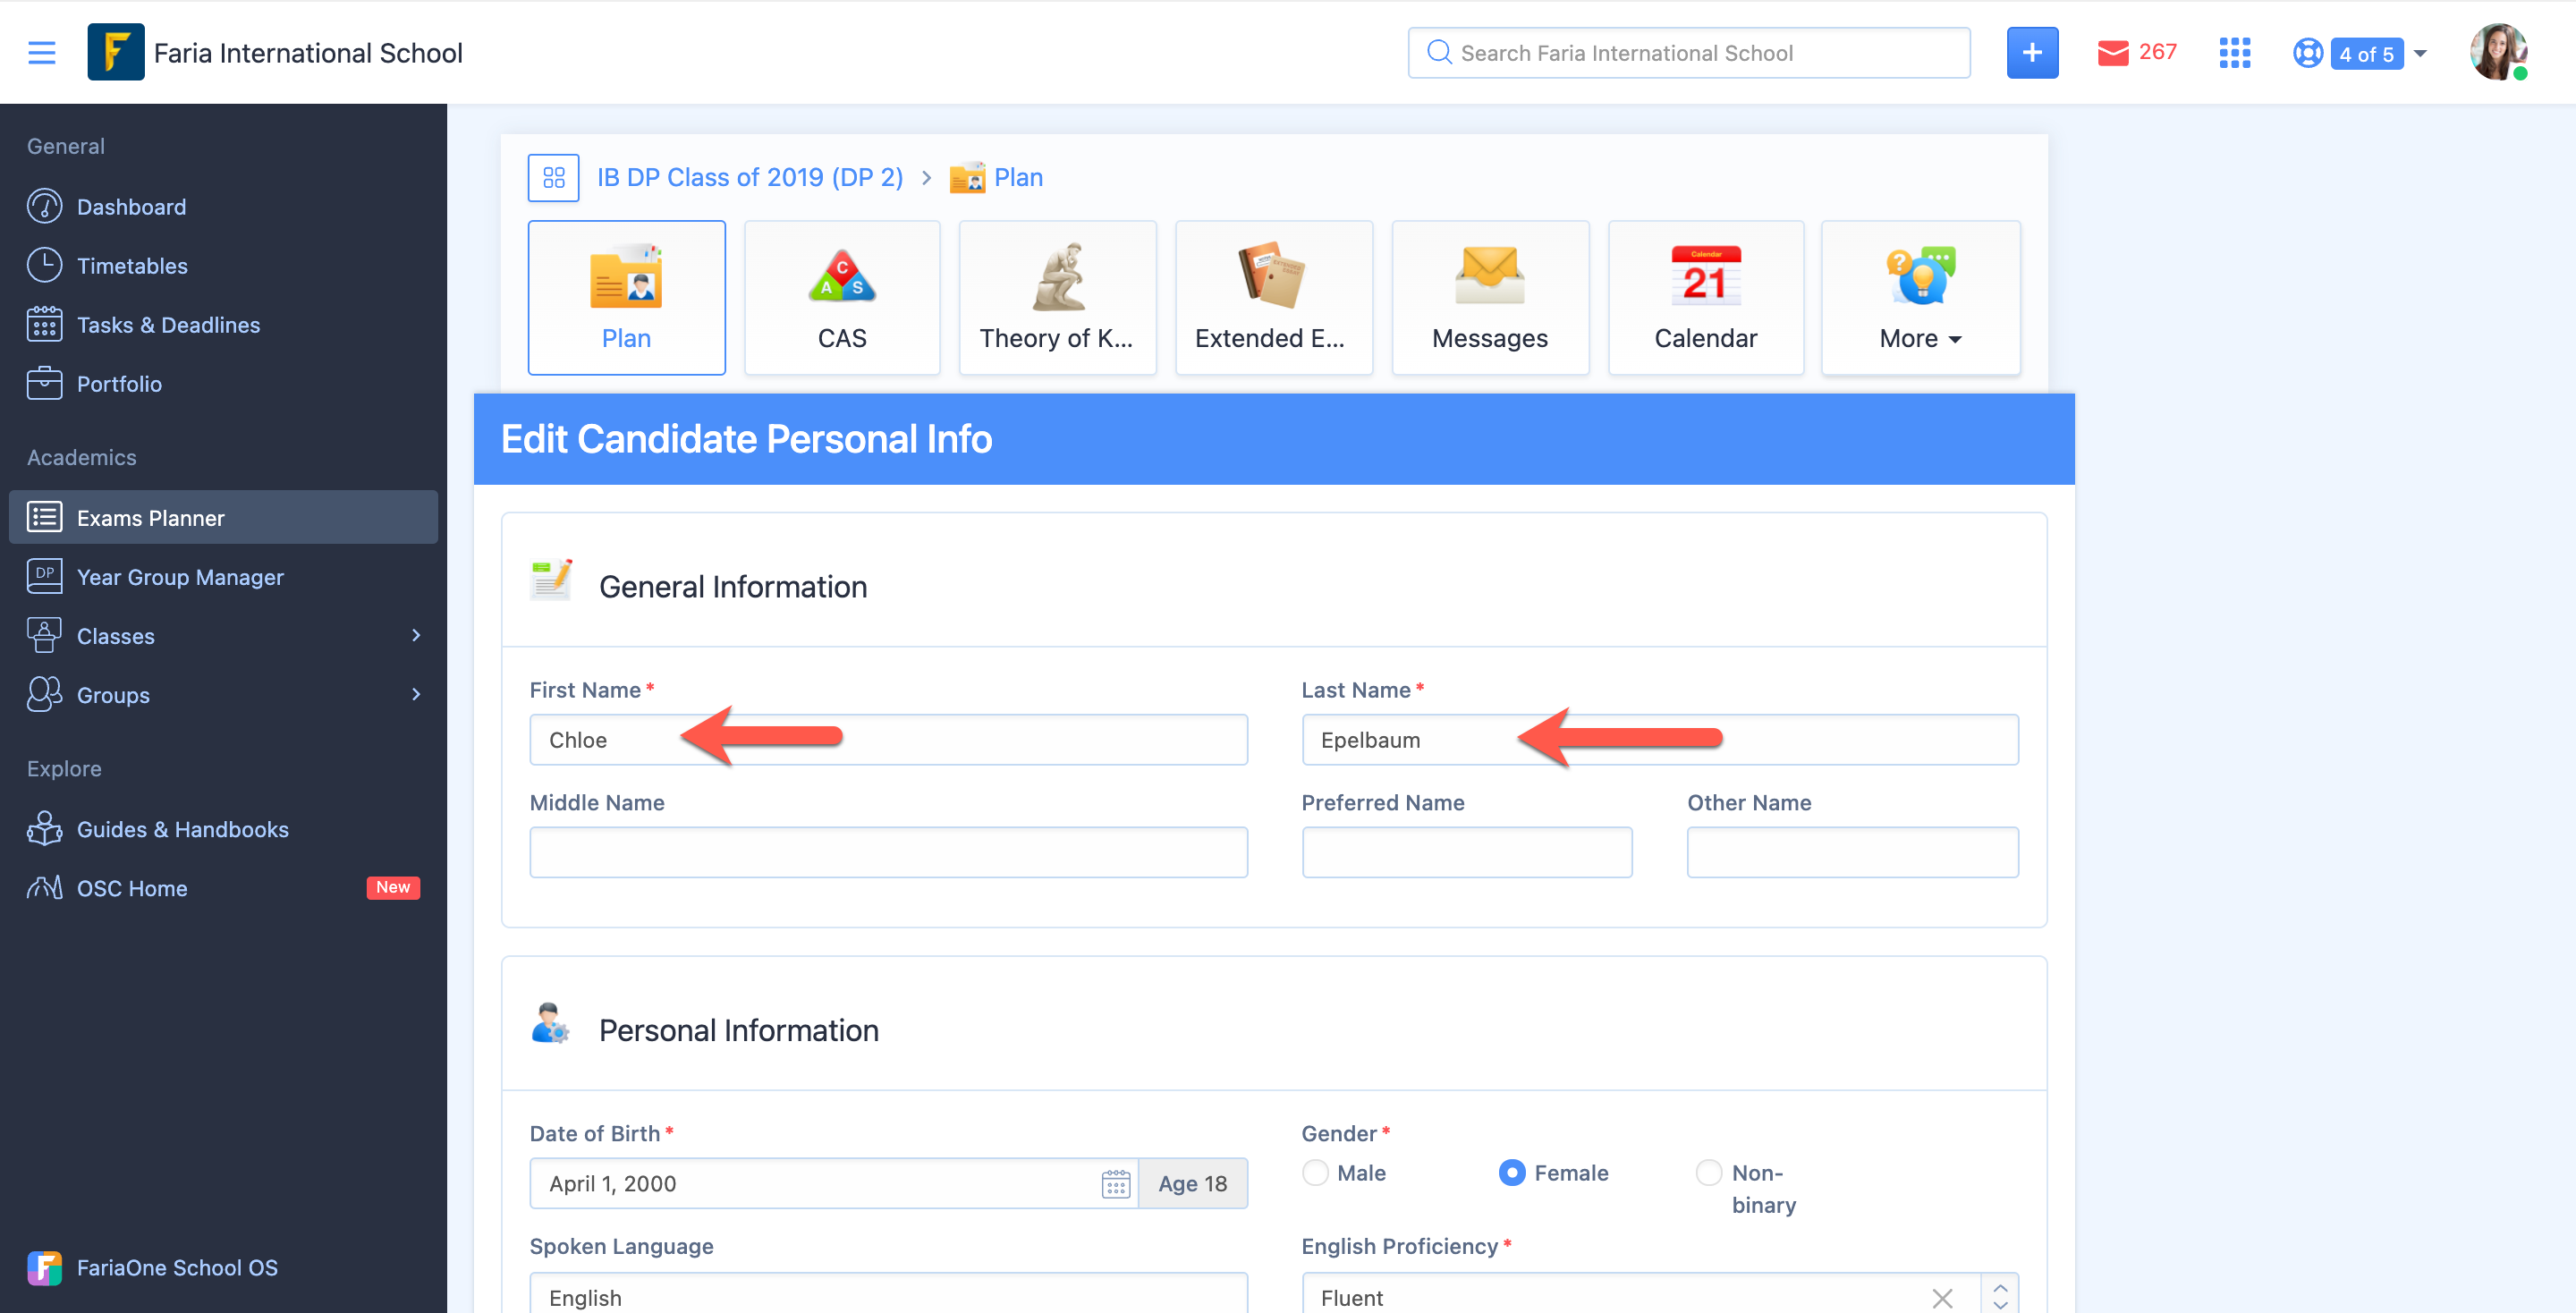2576x1313 pixels.
Task: Open Year Group Manager link
Action: pos(180,577)
